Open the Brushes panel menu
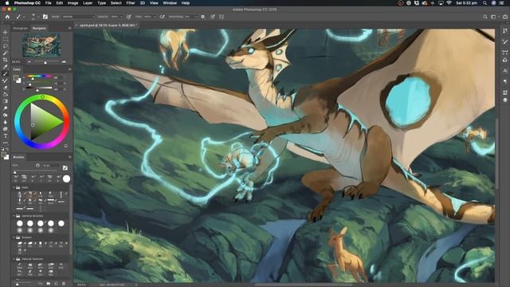The height and width of the screenshot is (287, 510). [69, 157]
